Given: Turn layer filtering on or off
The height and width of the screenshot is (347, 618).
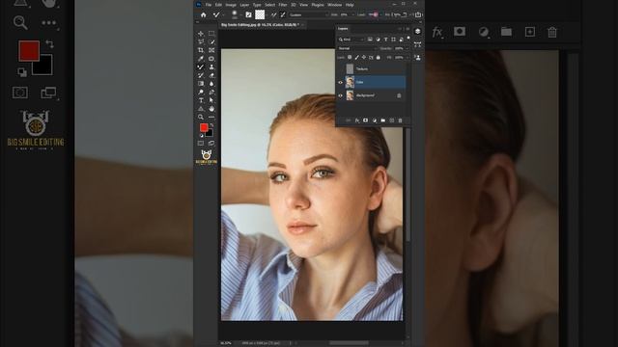Looking at the screenshot, I should (408, 39).
